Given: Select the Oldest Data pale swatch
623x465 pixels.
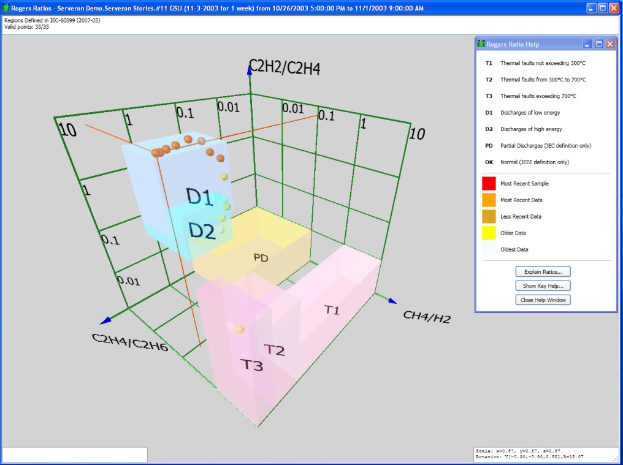Looking at the screenshot, I should click(x=489, y=249).
